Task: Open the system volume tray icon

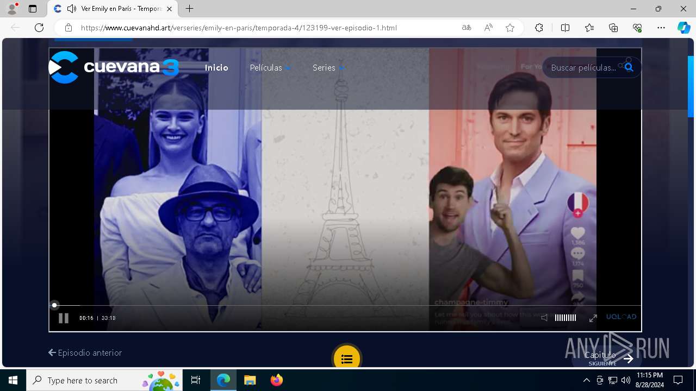Action: point(626,380)
